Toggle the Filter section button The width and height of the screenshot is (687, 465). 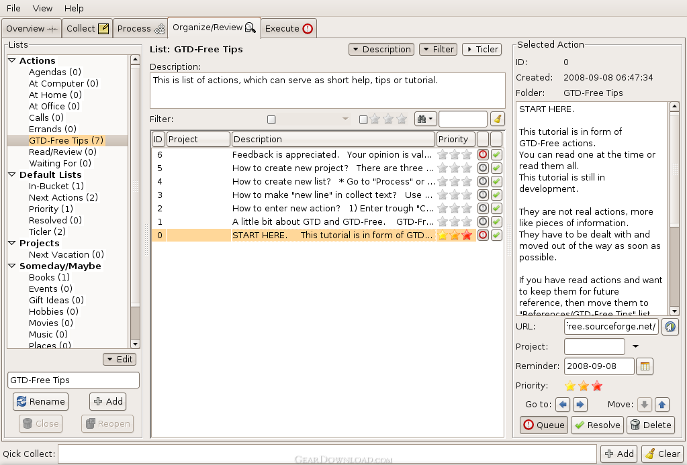point(438,50)
